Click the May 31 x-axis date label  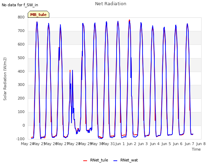tap(108, 144)
